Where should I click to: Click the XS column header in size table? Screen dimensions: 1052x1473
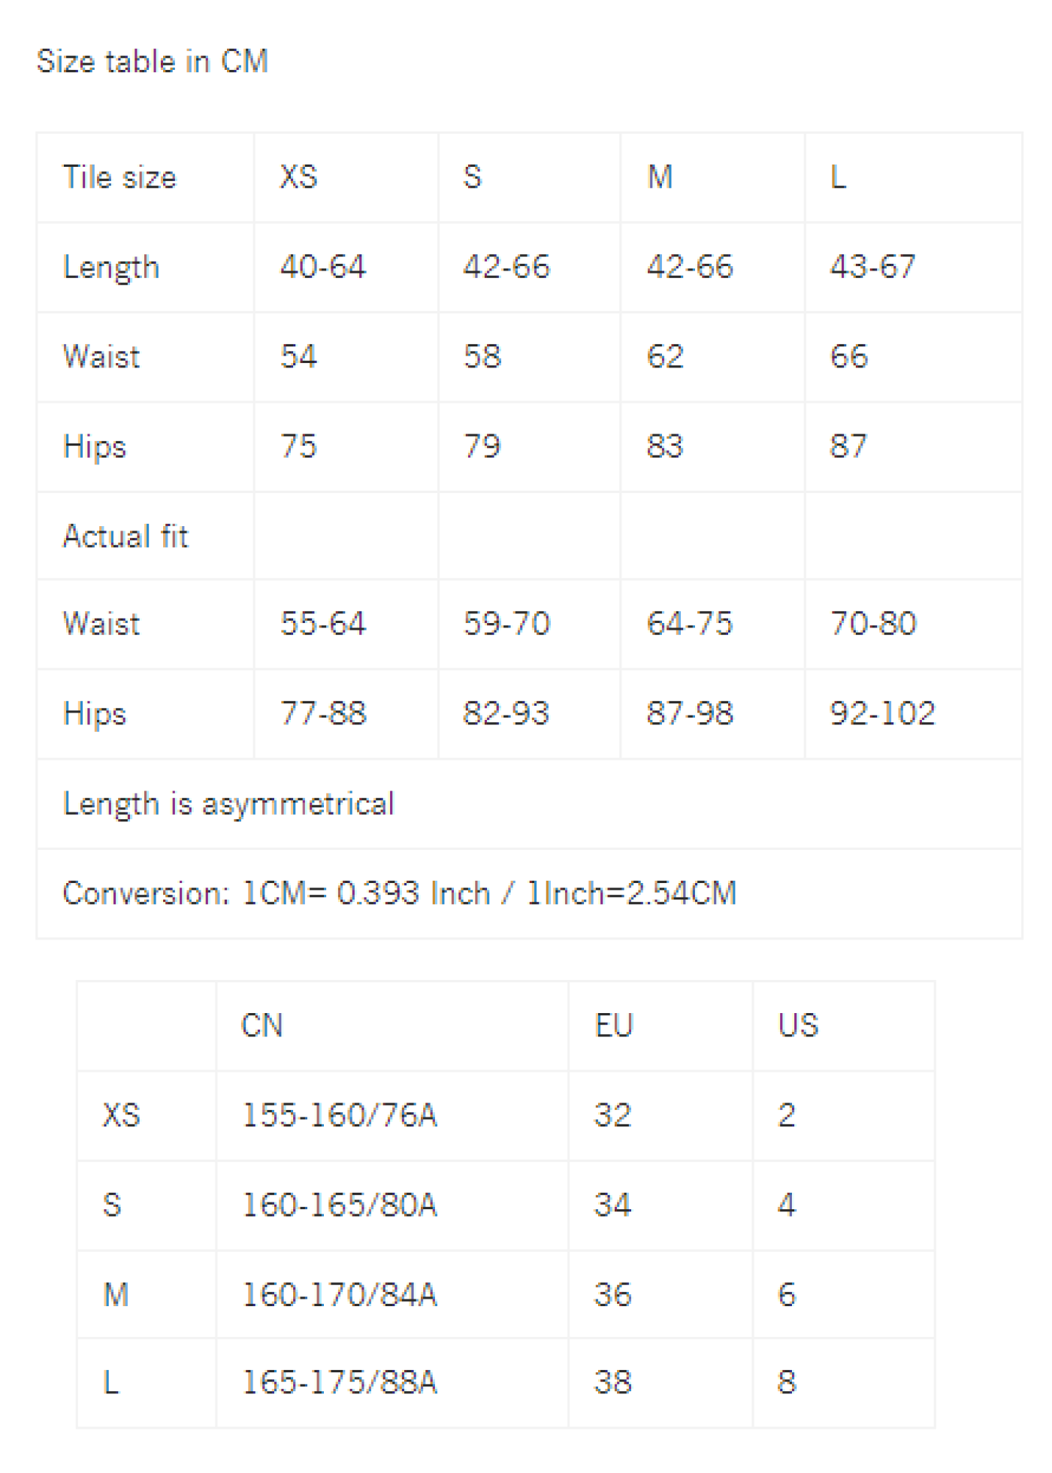pos(346,178)
